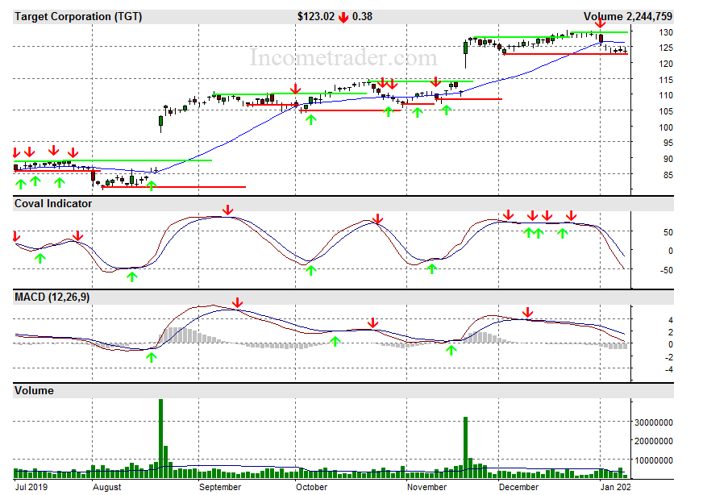Select the Jan 202 date axis label
703x495 pixels.
tap(616, 487)
